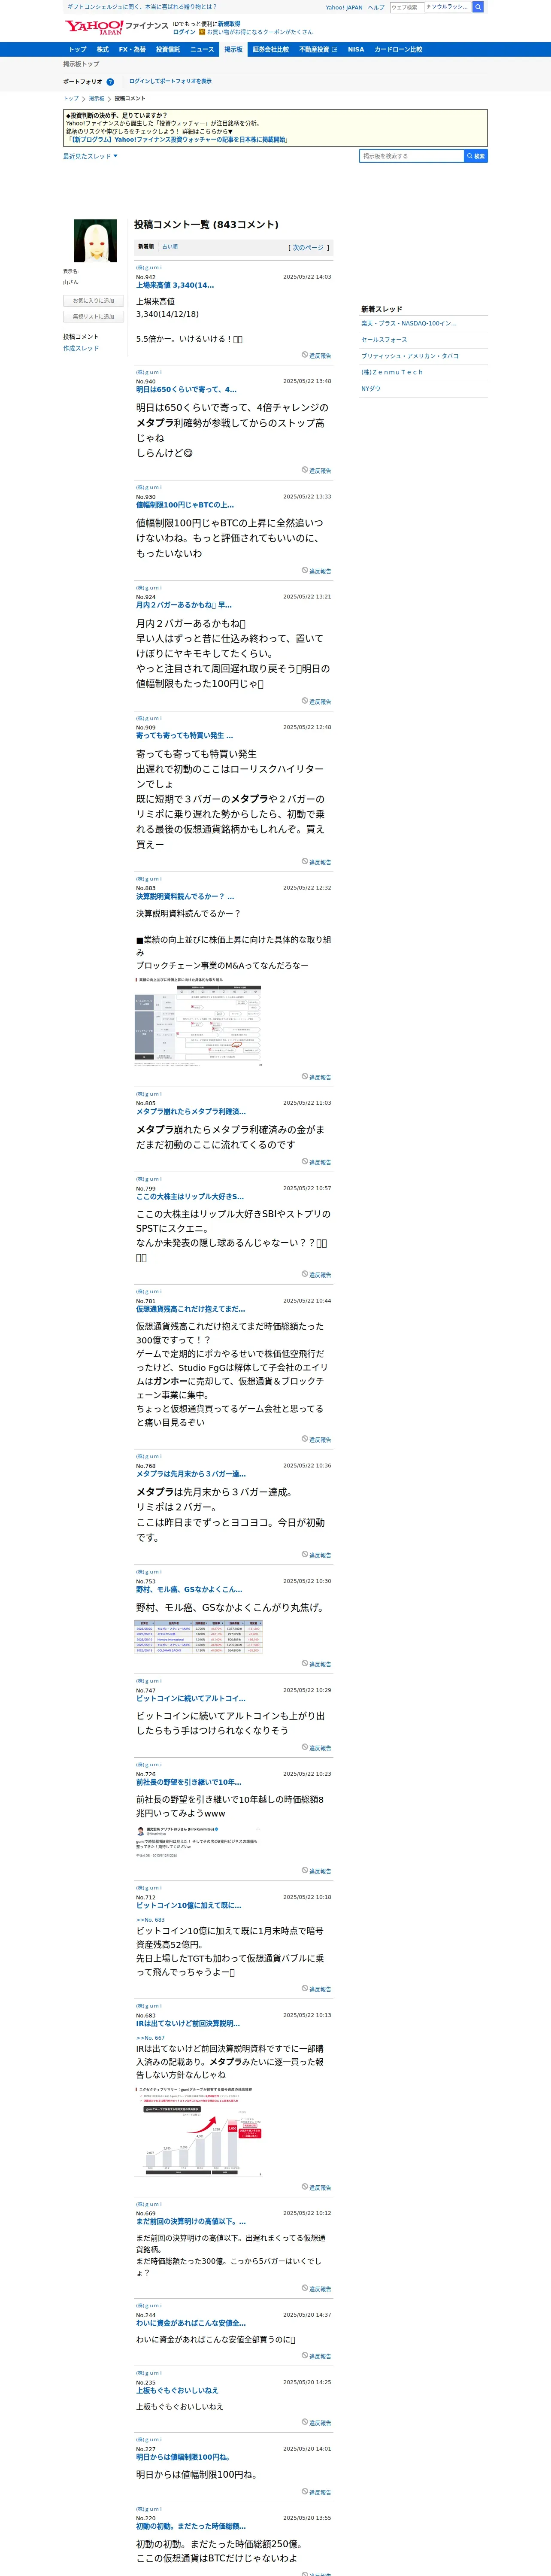Viewport: 551px width, 2576px height.
Task: Switch to the 新着順 sort tab
Action: coord(146,246)
